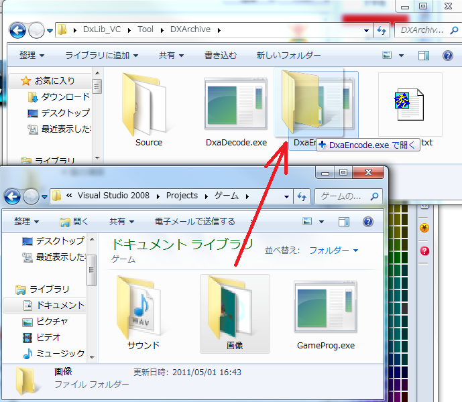The image size is (462, 402).
Task: Click 書き込む toolbar button
Action: click(221, 55)
